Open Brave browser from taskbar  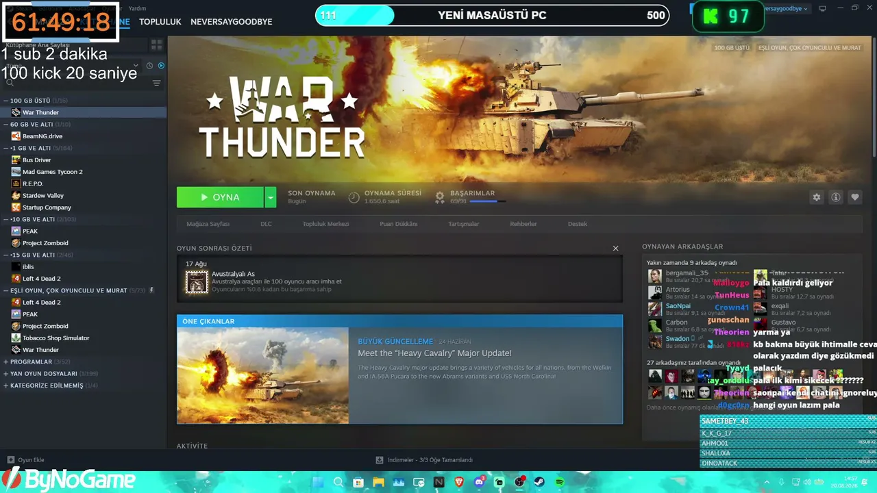[x=459, y=482]
